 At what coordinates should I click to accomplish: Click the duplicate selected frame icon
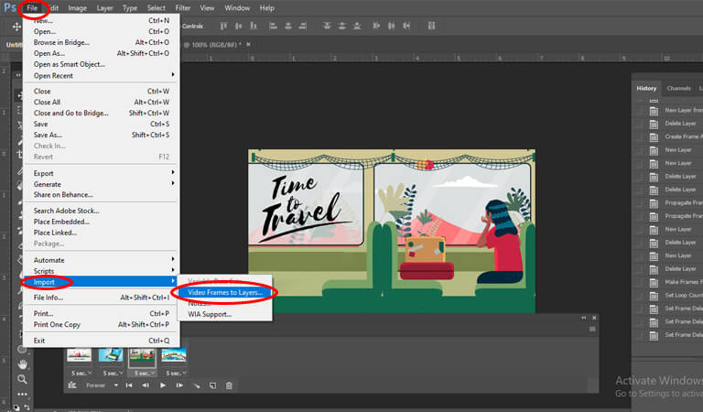pos(212,385)
